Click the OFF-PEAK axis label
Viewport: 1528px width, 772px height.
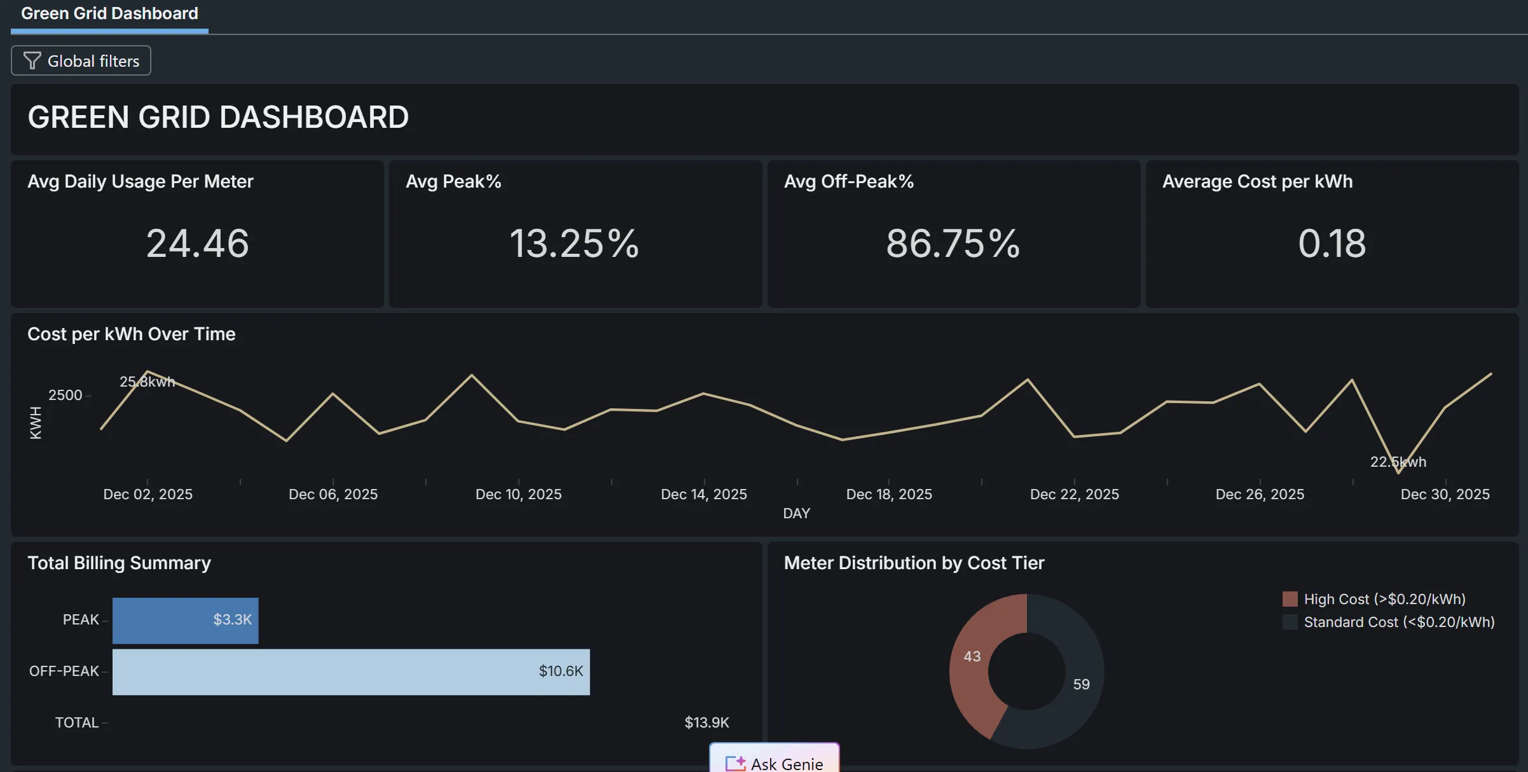click(64, 671)
